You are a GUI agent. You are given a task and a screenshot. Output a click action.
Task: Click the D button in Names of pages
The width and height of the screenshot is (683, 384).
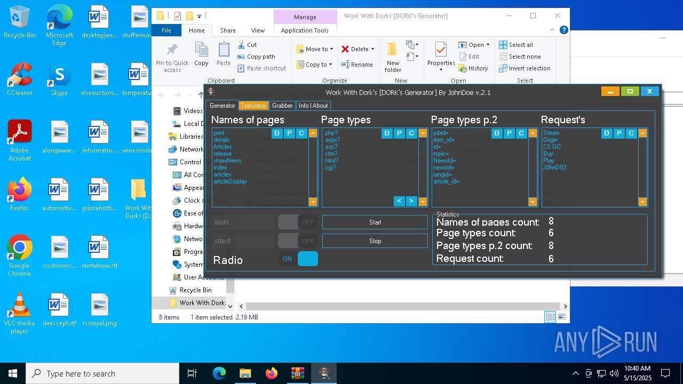pos(277,133)
